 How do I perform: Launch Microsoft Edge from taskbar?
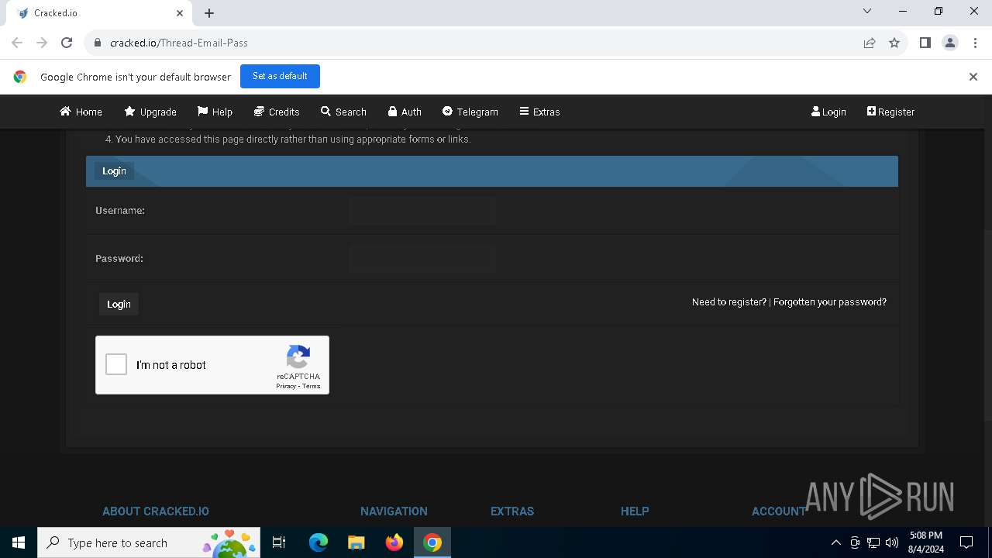tap(319, 542)
